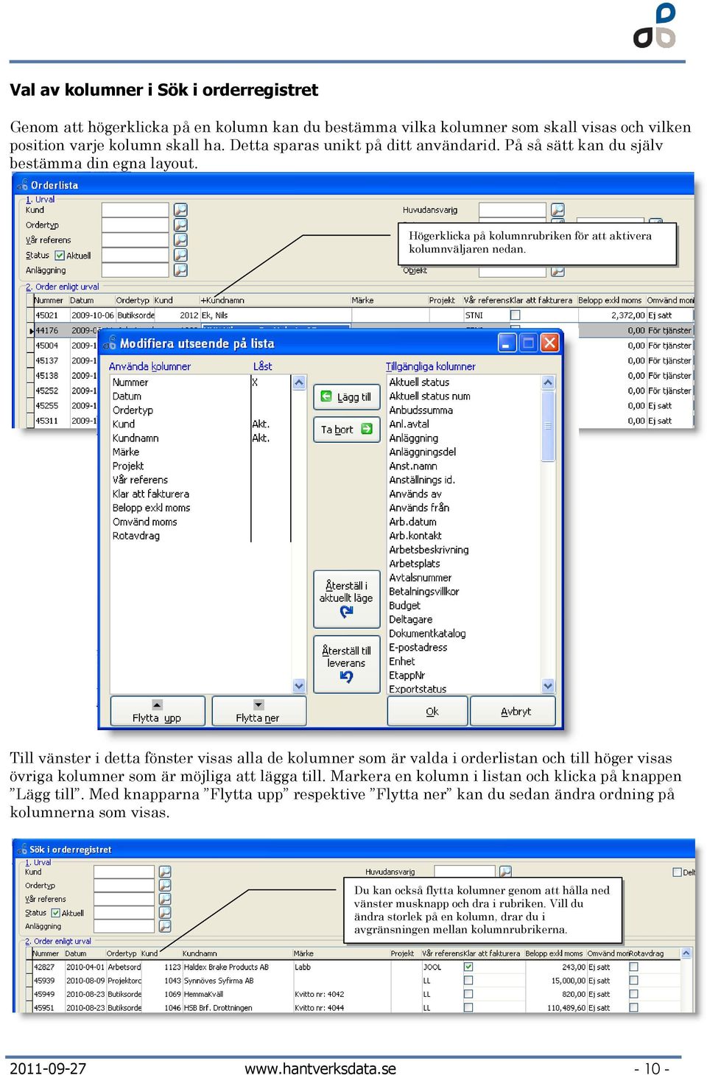This screenshot has height=1075, width=707.
Task: Click the Ek, Nils cell in Orderlista
Action: (x=275, y=315)
